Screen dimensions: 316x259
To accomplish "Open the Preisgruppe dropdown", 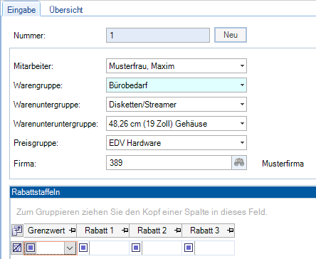I will point(242,142).
